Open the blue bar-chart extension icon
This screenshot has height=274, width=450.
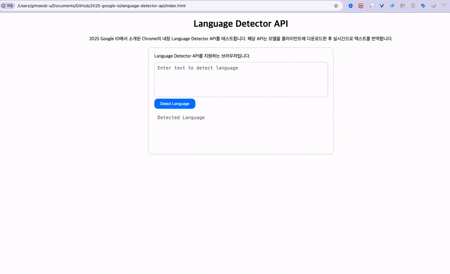pos(392,6)
